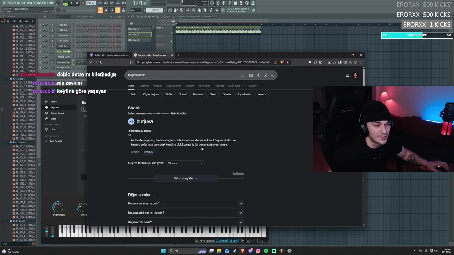This screenshot has height=255, width=454.
Task: Select Pattern 4 in the pattern picker
Action: click(x=139, y=29)
